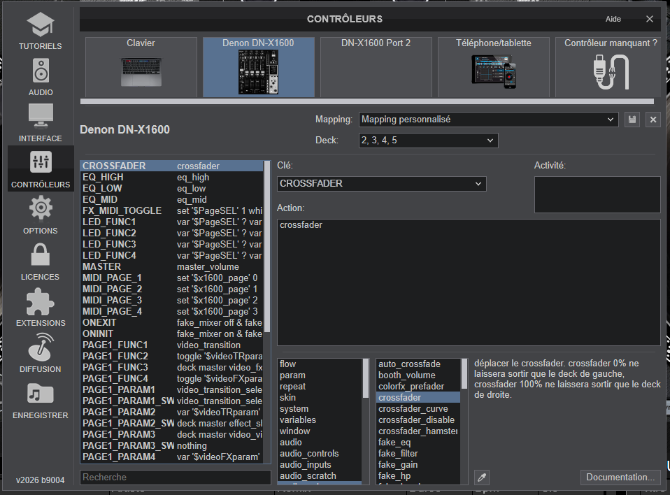Open the Deck 2, 3, 4, 5 dropdown

[x=428, y=141]
